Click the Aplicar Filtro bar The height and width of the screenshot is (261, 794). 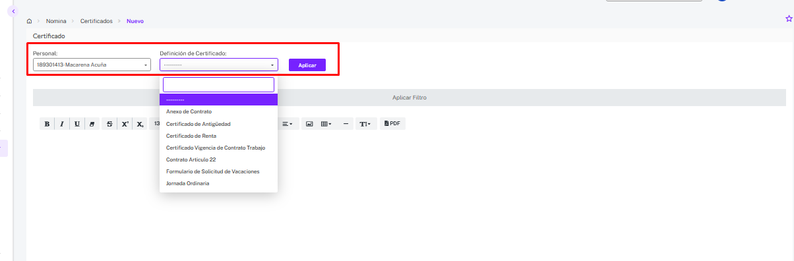410,98
